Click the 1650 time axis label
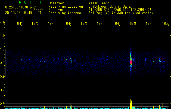The height and width of the screenshot is (109, 171). click(166, 23)
